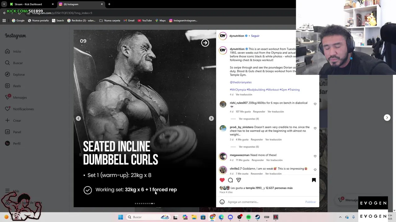Like megaweezman's comment
This screenshot has width=396, height=222.
click(x=315, y=156)
